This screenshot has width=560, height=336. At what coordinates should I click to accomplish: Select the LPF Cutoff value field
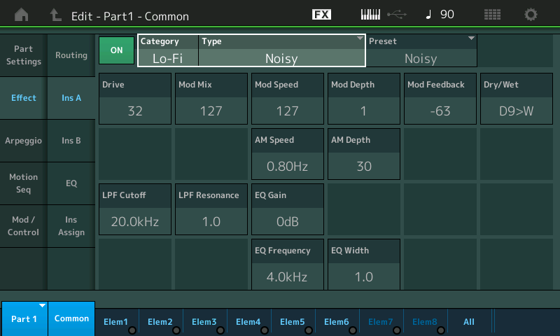point(135,221)
